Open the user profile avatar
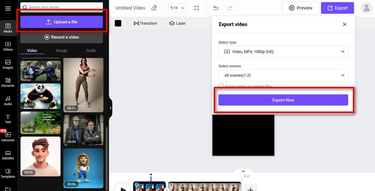The height and width of the screenshot is (191, 375). click(x=367, y=8)
